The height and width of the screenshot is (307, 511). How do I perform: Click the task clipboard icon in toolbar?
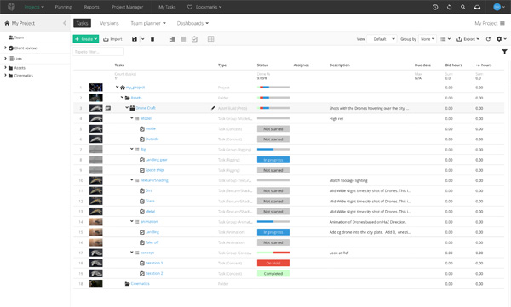click(194, 39)
